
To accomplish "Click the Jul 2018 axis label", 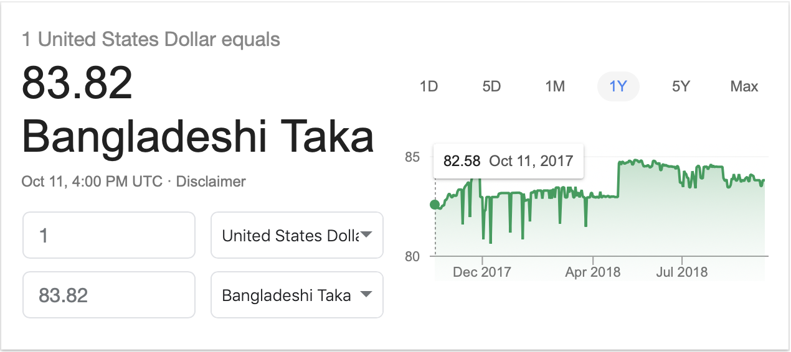I will coord(682,272).
